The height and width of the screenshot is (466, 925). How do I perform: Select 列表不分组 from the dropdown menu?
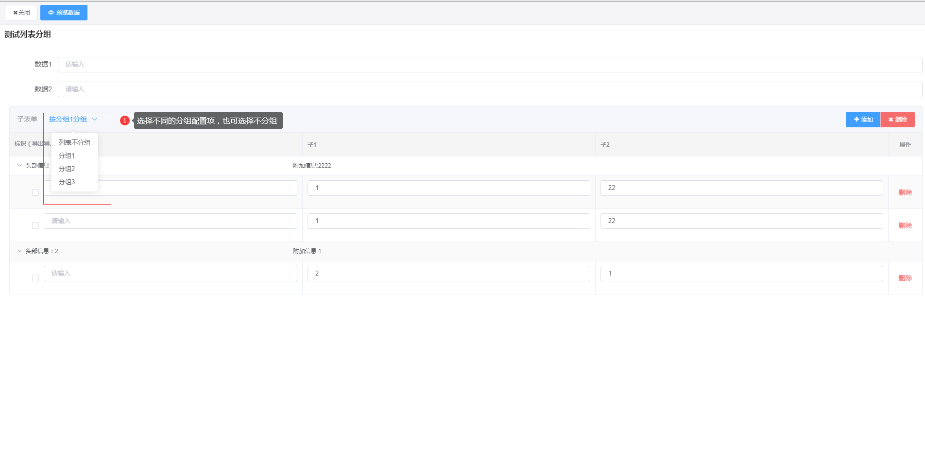[74, 142]
